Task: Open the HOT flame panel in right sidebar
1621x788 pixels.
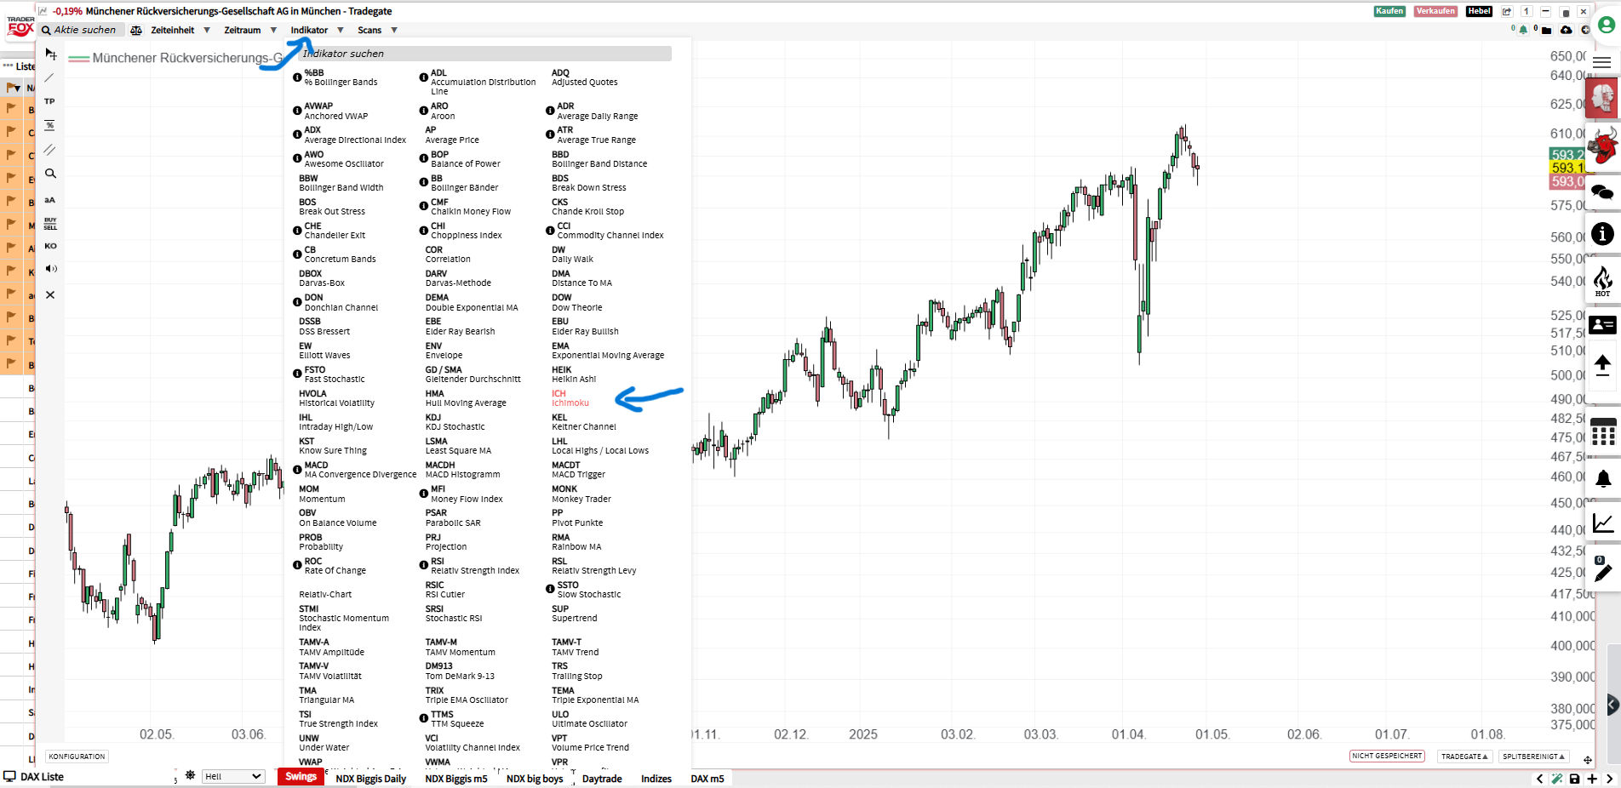Action: [1604, 281]
